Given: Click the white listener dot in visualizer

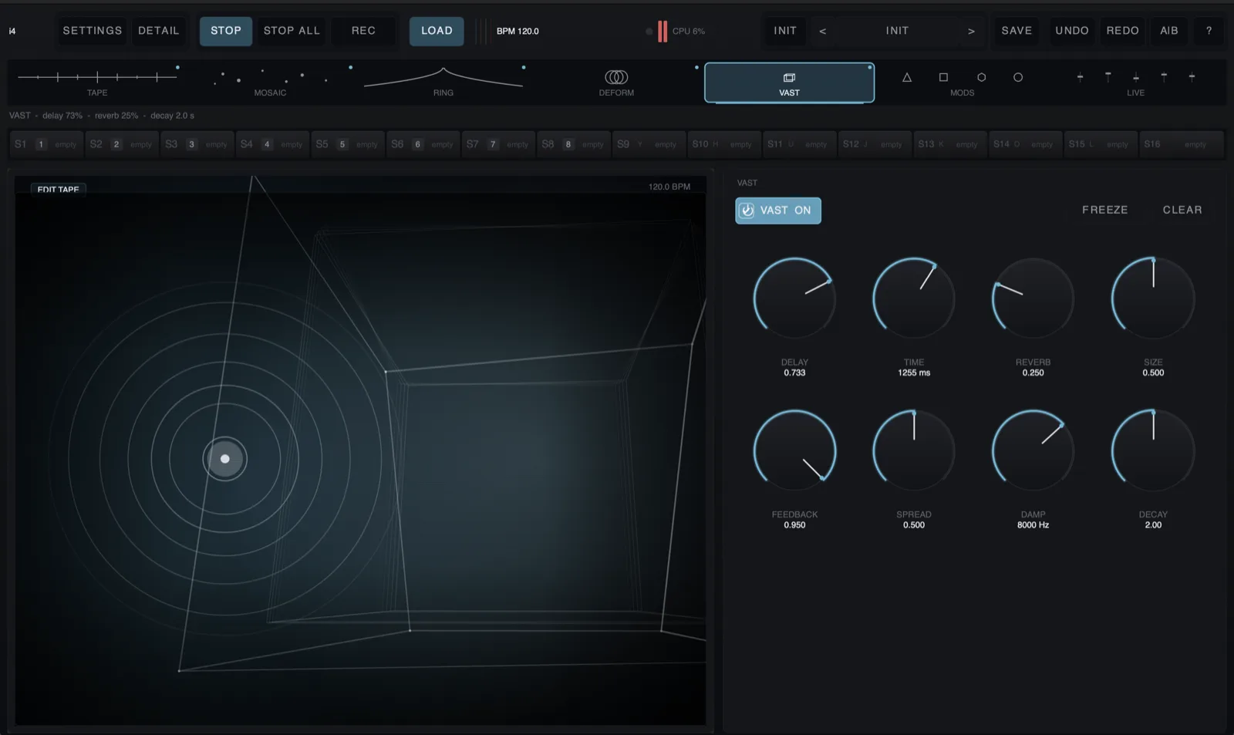Looking at the screenshot, I should (x=225, y=459).
